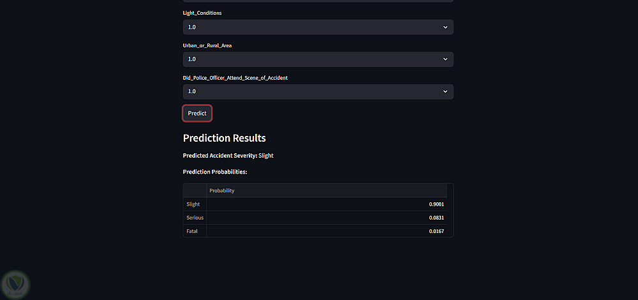This screenshot has width=638, height=300.
Task: Click the Urban_or_Rural_Area chevron arrow
Action: (x=445, y=59)
